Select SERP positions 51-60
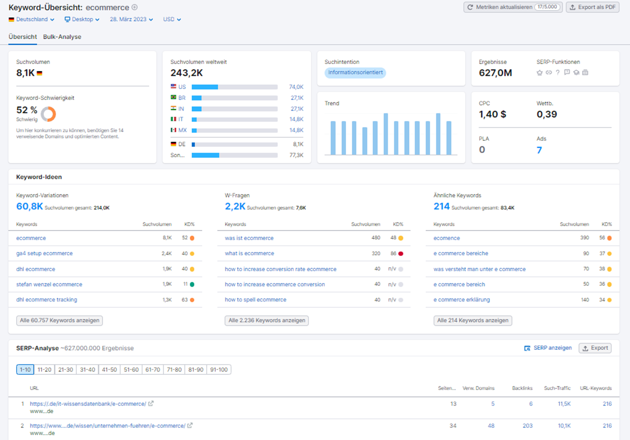Viewport: 630px width, 440px height. pyautogui.click(x=131, y=369)
